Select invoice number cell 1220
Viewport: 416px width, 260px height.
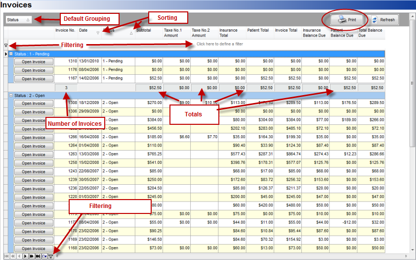click(66, 197)
